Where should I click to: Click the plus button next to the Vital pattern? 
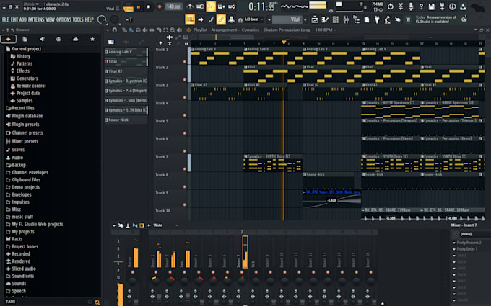[x=305, y=19]
